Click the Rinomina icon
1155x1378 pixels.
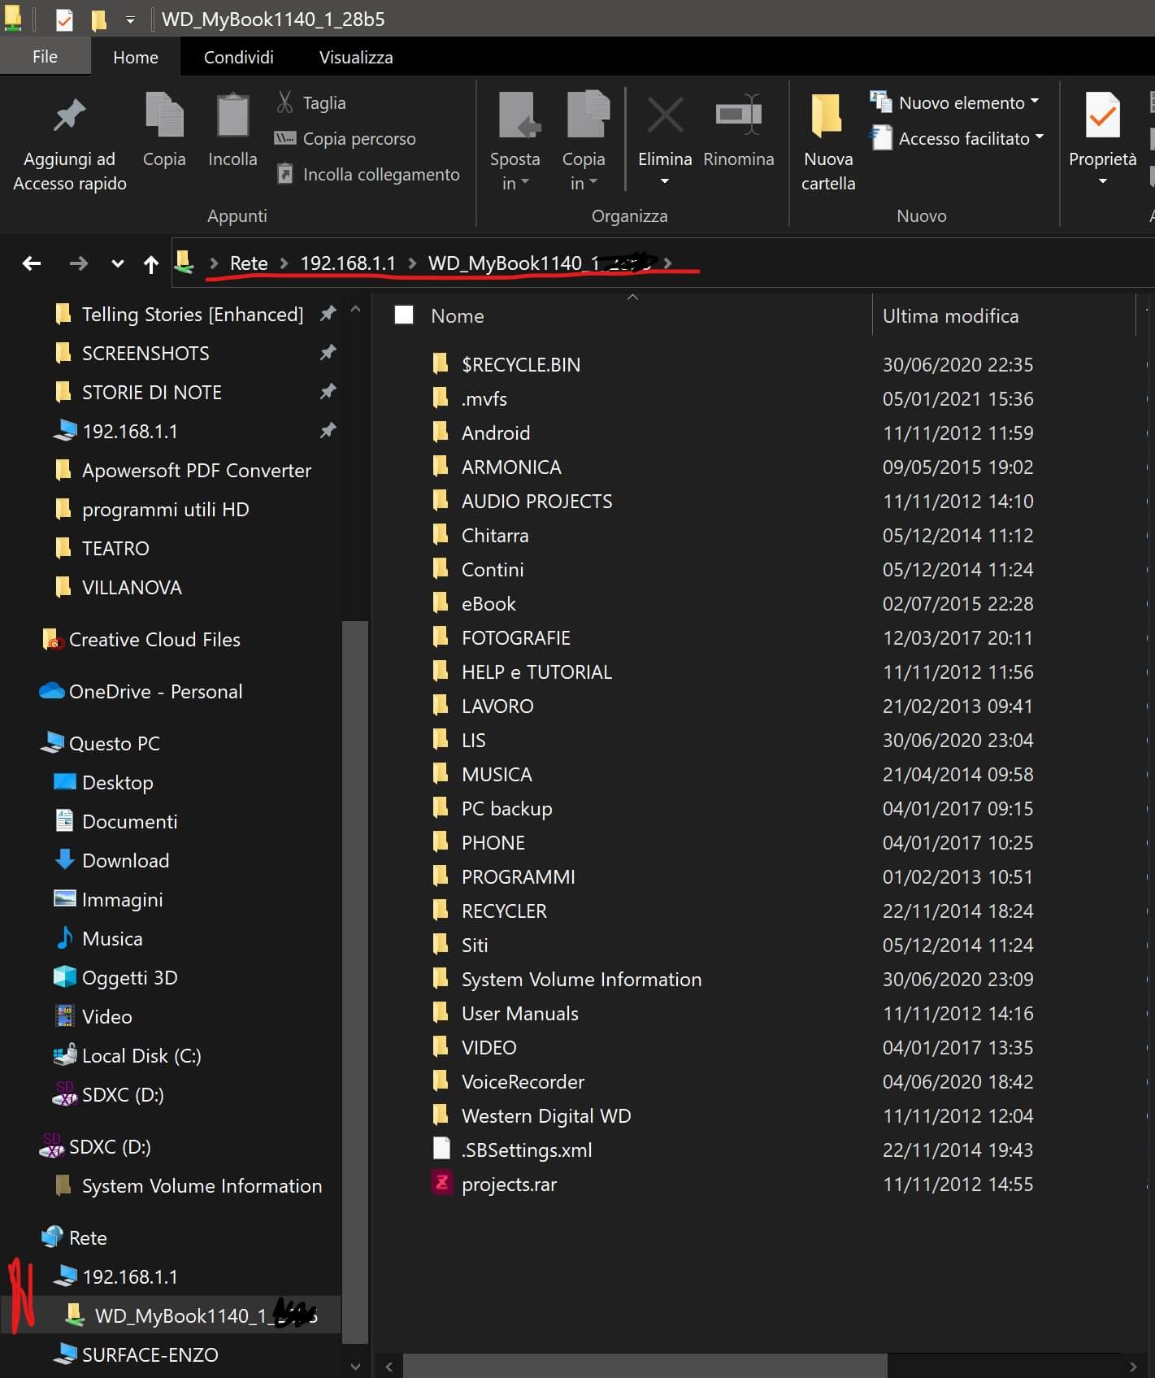click(738, 116)
